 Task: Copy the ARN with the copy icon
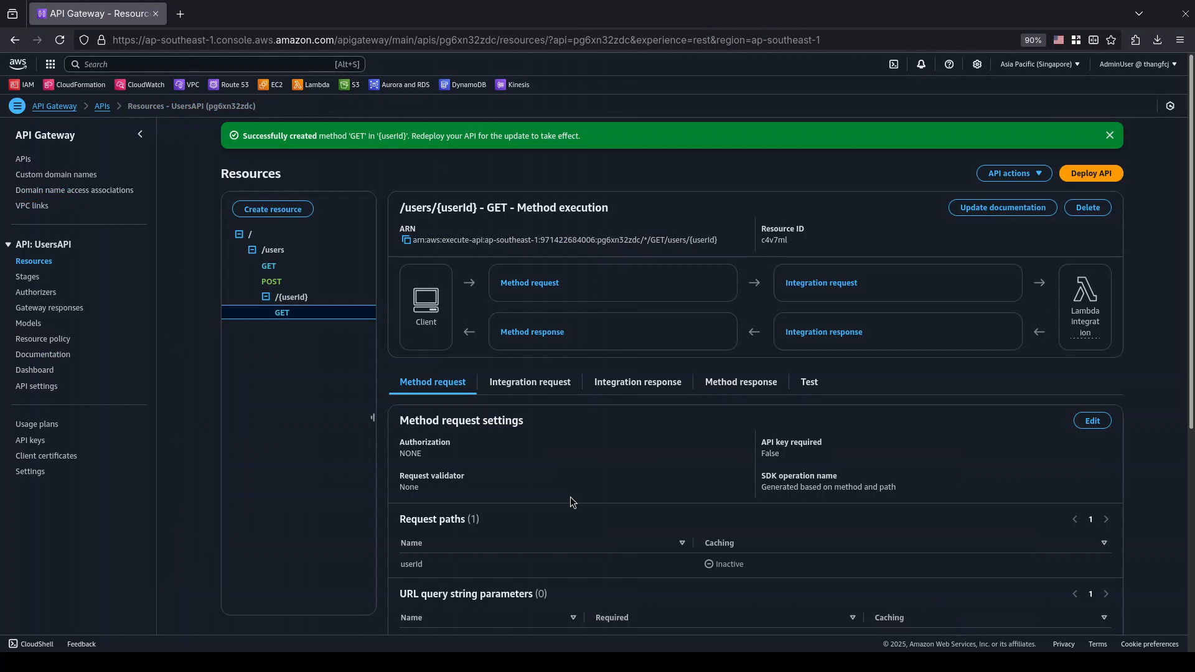pyautogui.click(x=406, y=240)
